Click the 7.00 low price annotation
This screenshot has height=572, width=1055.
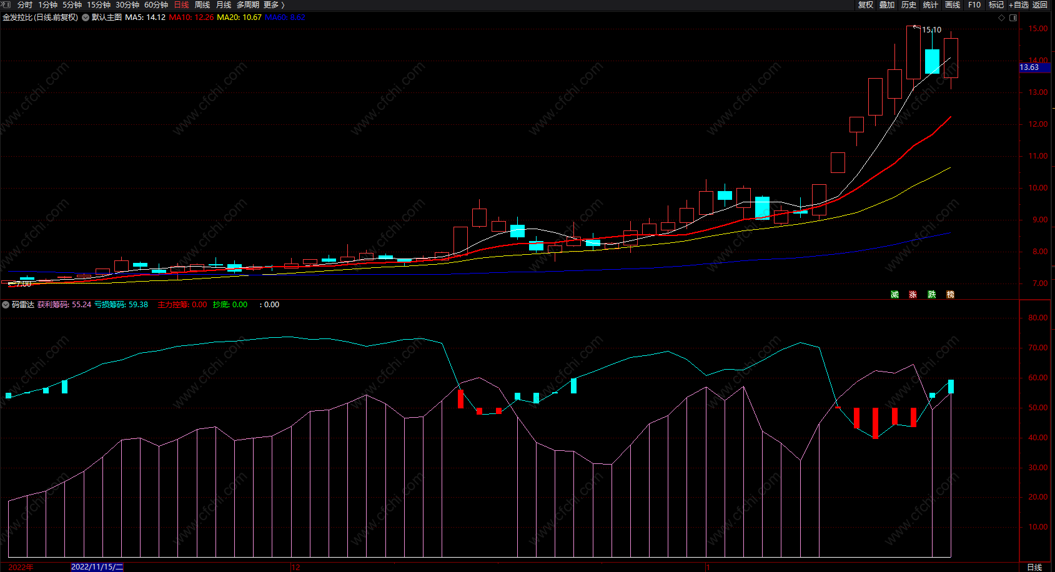pos(23,284)
